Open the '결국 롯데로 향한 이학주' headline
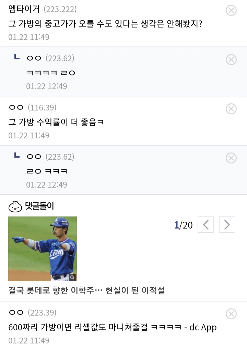The height and width of the screenshot is (350, 247). [86, 290]
